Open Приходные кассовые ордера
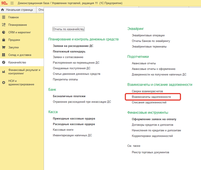 [74, 119]
